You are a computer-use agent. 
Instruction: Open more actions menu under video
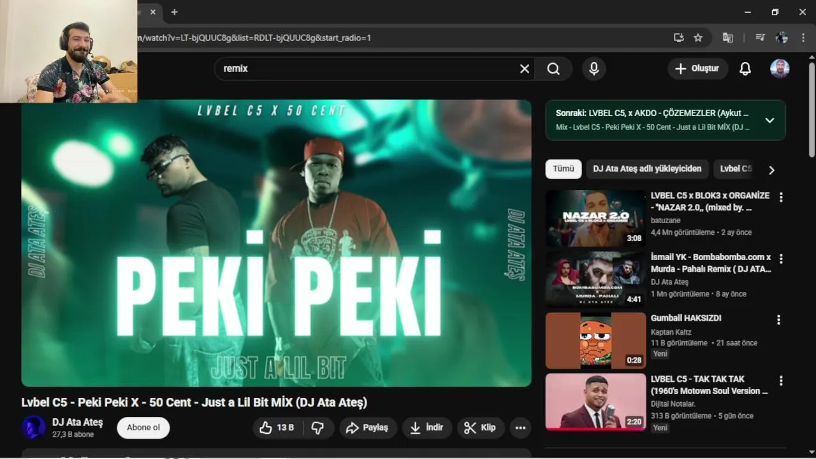tap(520, 428)
